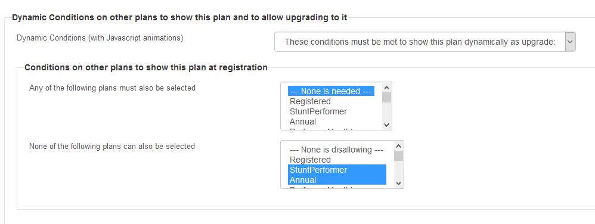Click up arrow of second list scrollbar
The height and width of the screenshot is (224, 595).
coord(398,145)
